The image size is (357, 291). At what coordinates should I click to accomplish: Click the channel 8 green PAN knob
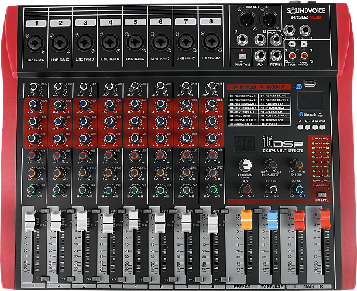213,189
